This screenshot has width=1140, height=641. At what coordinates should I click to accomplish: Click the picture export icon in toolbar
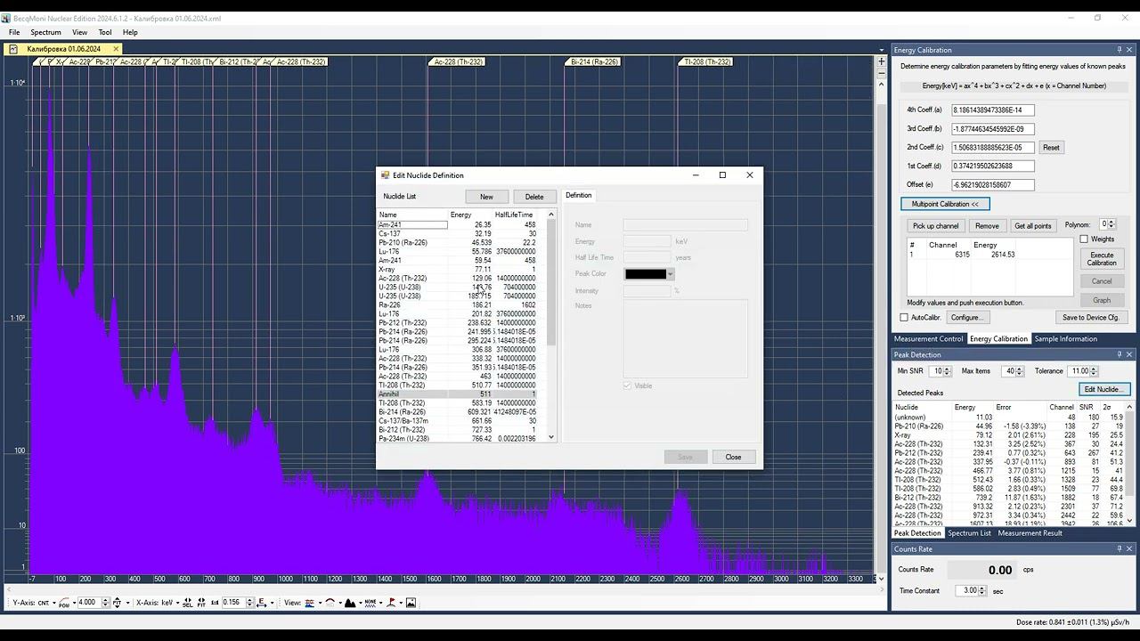411,603
